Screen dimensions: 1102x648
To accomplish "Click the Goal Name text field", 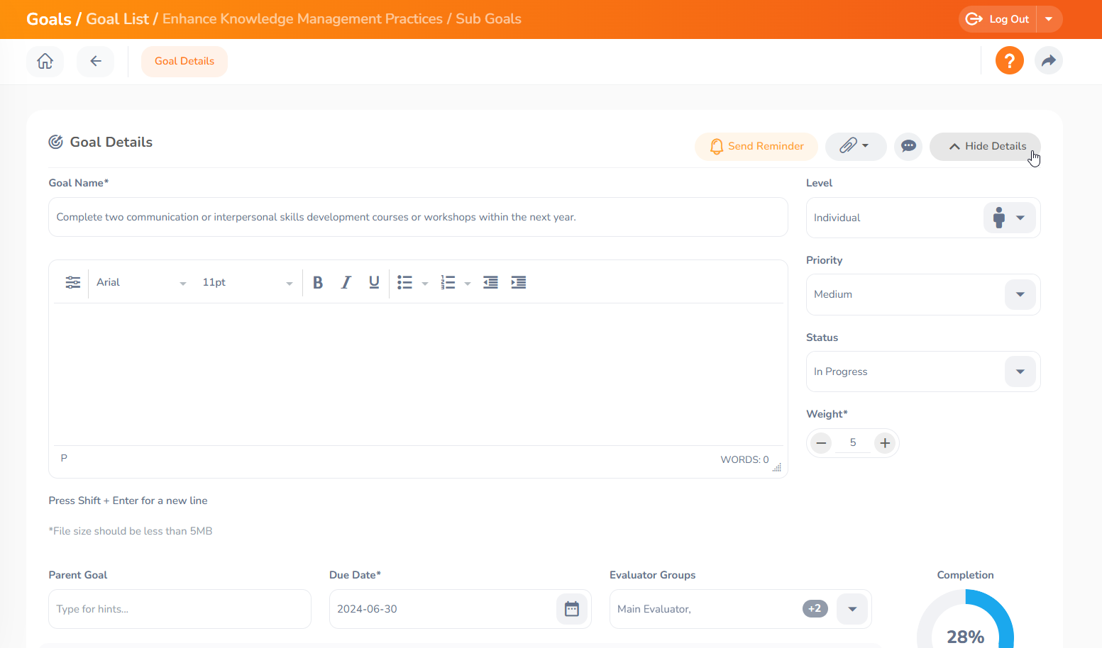I will click(x=418, y=217).
